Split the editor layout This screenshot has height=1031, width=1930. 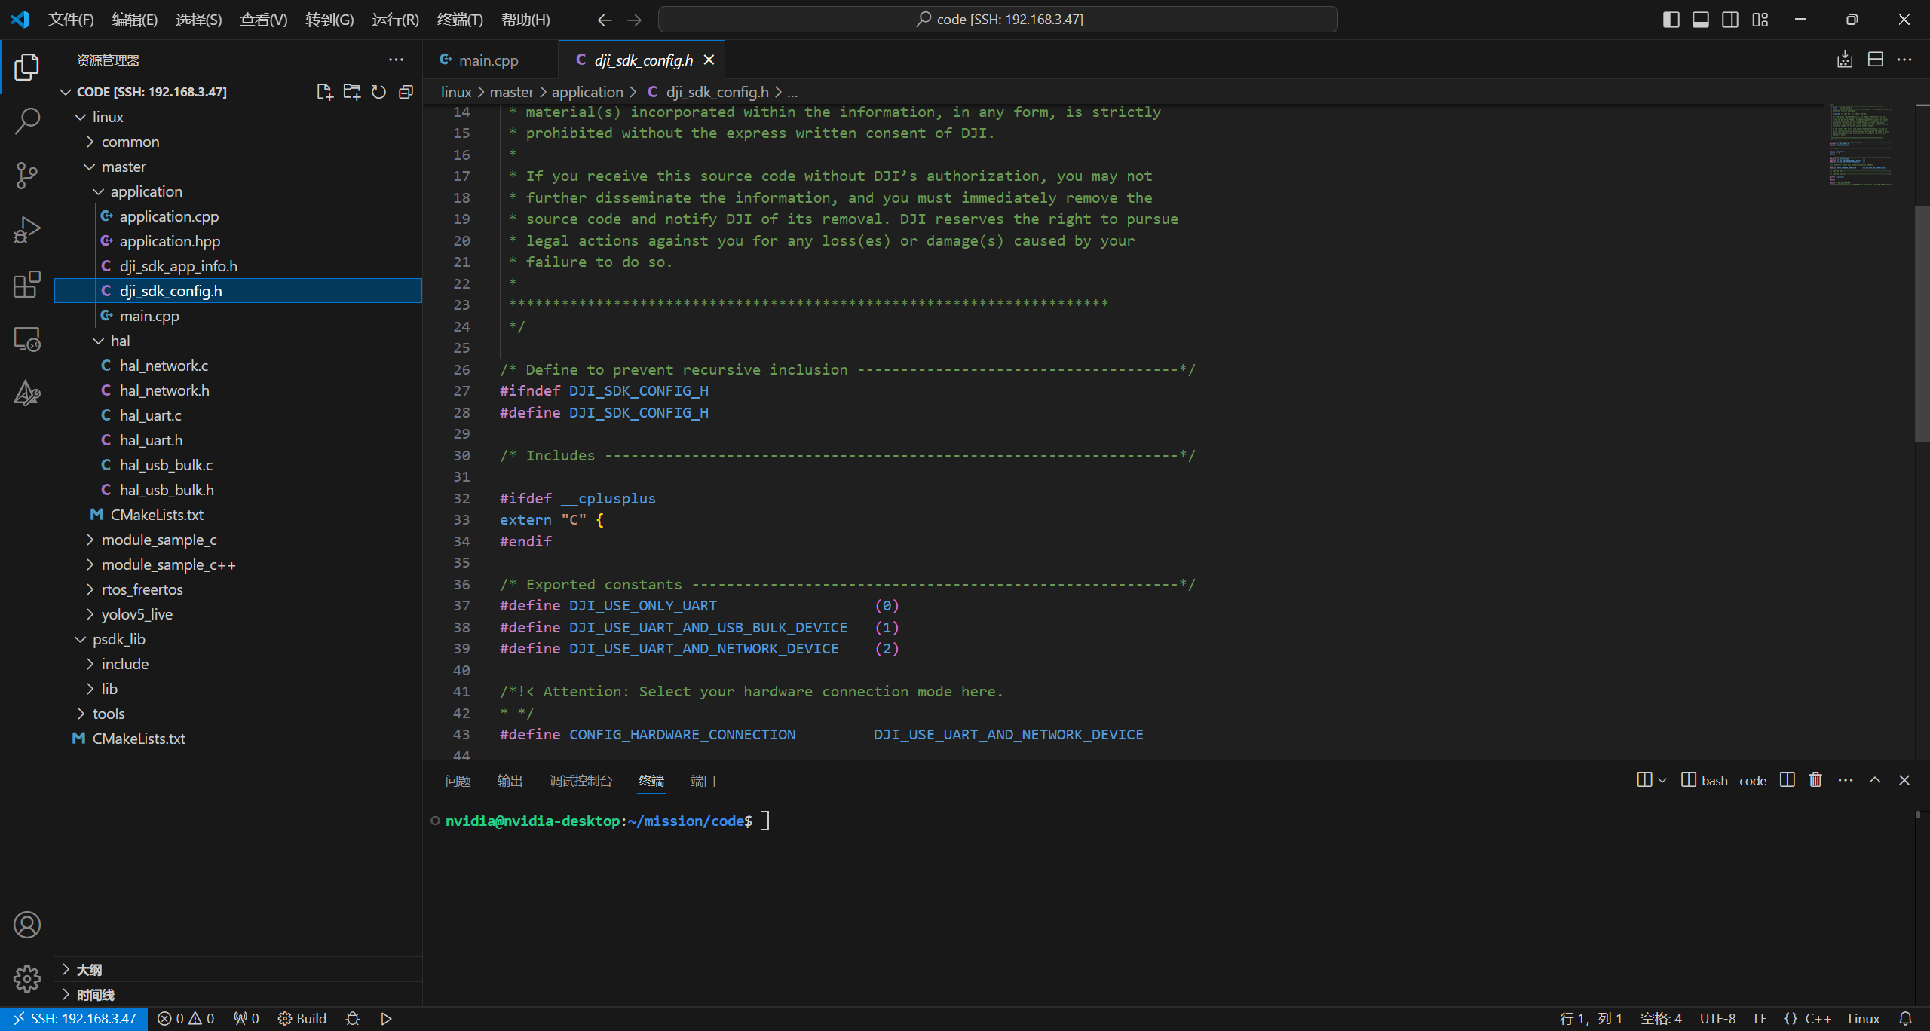pyautogui.click(x=1875, y=60)
